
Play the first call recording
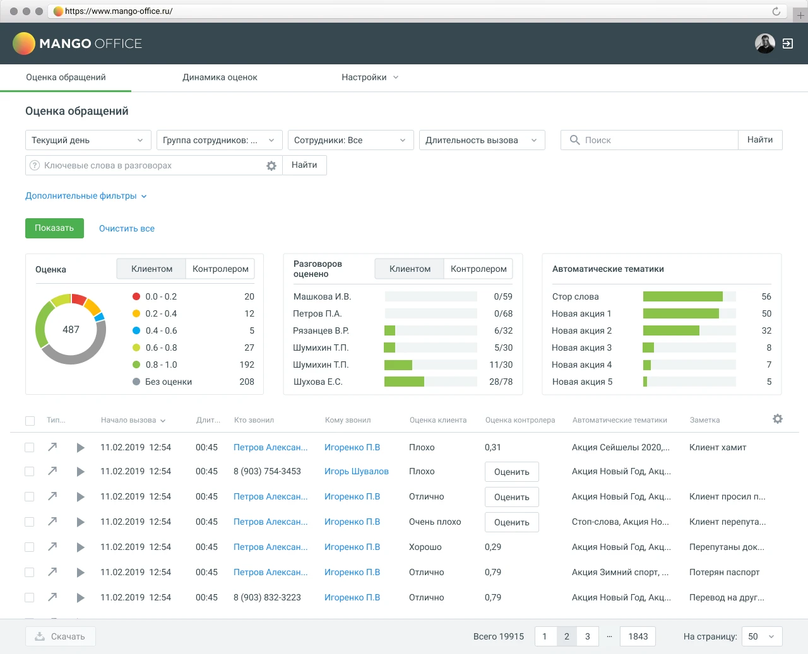[x=80, y=448]
